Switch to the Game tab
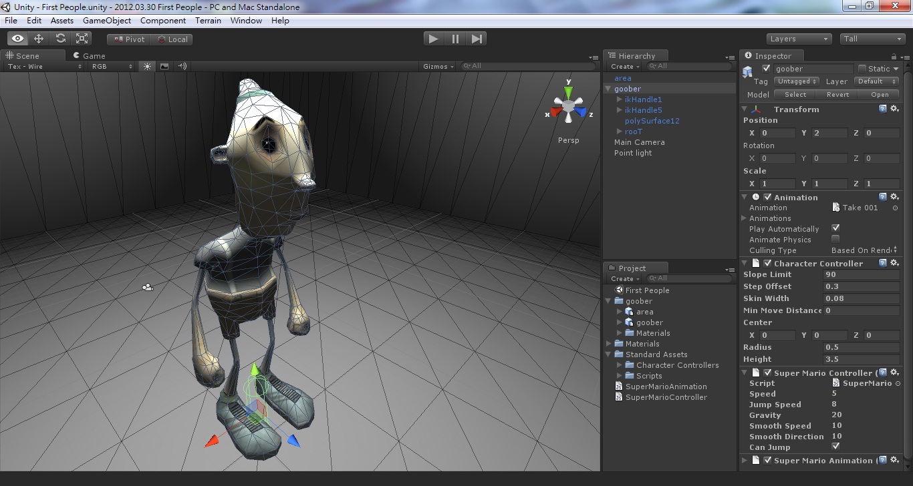 pyautogui.click(x=94, y=56)
